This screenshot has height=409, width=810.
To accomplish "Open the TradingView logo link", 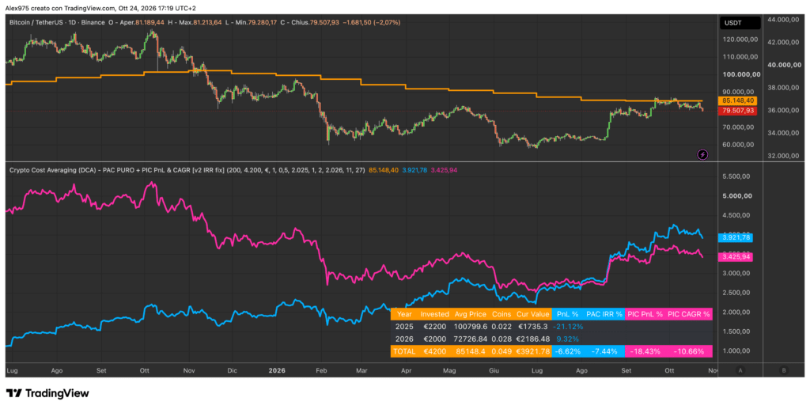I will point(47,393).
